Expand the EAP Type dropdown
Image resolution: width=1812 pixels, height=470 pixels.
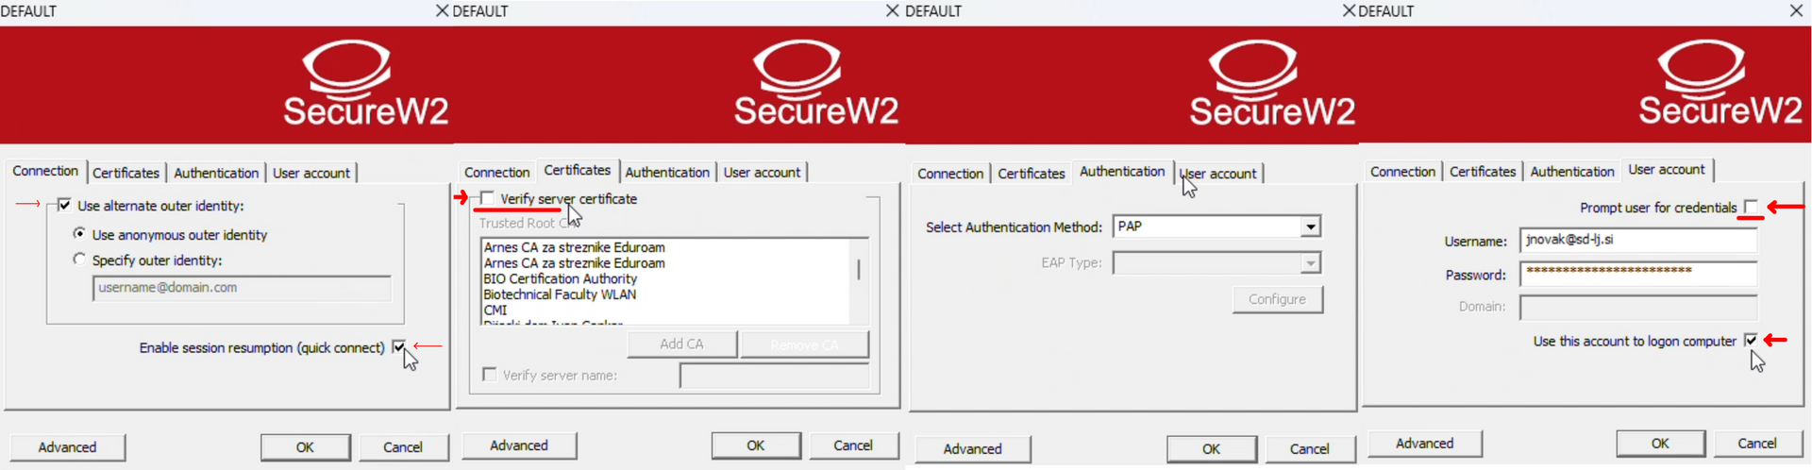(x=1310, y=263)
